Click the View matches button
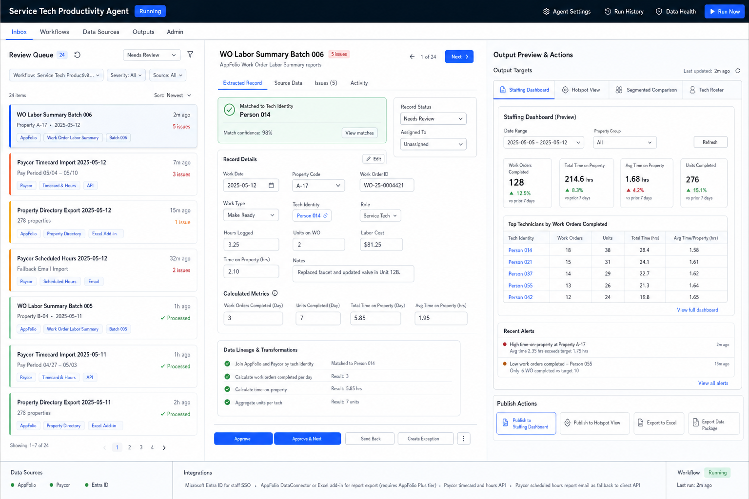 click(359, 133)
